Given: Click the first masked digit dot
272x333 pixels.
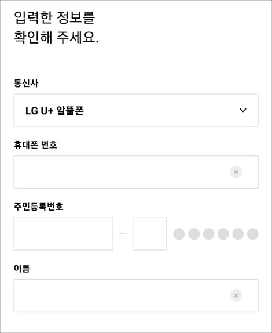Looking at the screenshot, I should (x=179, y=234).
